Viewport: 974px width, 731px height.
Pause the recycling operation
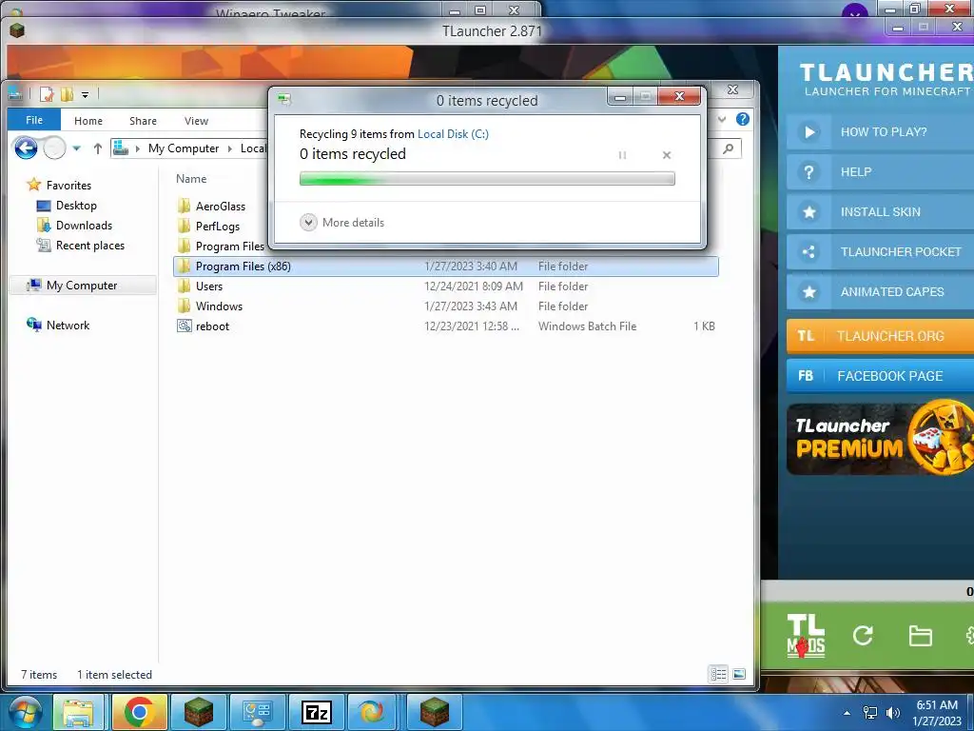(x=622, y=155)
